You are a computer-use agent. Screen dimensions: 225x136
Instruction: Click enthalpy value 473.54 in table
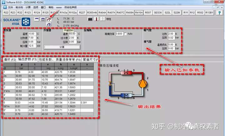tap(61, 76)
